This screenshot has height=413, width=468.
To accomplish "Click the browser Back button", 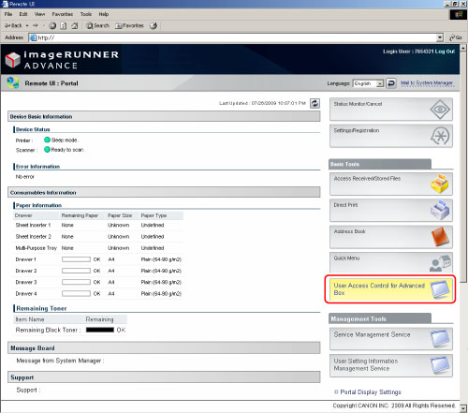I will coord(13,25).
